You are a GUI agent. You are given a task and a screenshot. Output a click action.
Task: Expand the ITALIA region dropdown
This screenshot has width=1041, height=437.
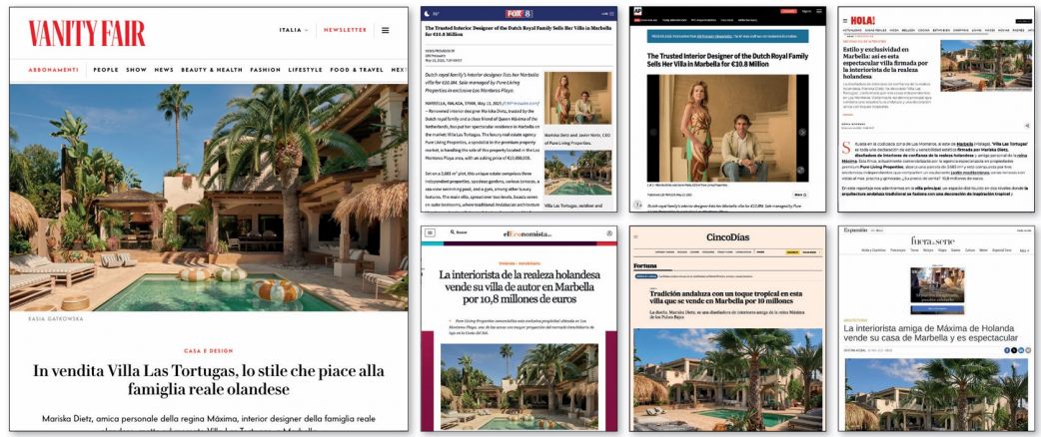pos(294,30)
